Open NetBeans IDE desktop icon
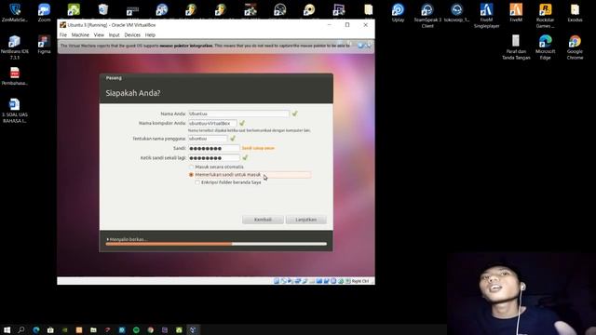 coord(15,47)
